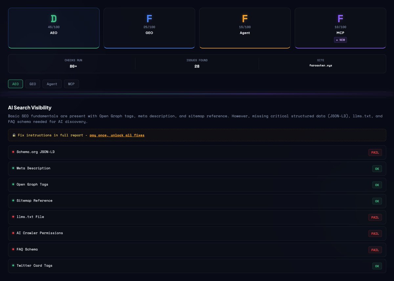Image resolution: width=394 pixels, height=281 pixels.
Task: Select the Open Graph Tags check row
Action: pos(197,185)
